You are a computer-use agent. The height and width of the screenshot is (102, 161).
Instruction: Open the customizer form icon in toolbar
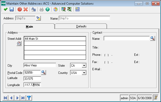point(78,10)
